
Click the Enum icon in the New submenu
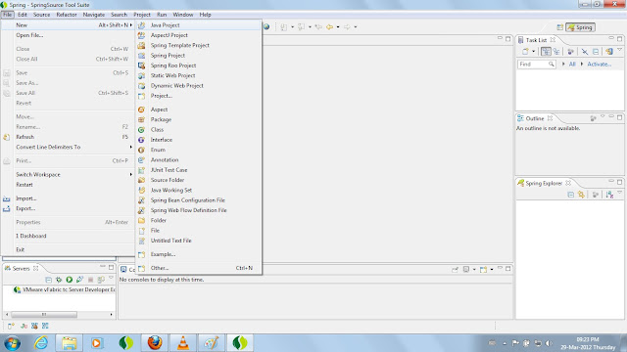coord(141,150)
